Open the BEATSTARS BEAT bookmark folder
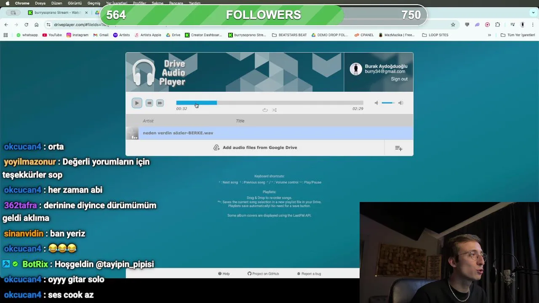The height and width of the screenshot is (303, 539). pos(289,35)
